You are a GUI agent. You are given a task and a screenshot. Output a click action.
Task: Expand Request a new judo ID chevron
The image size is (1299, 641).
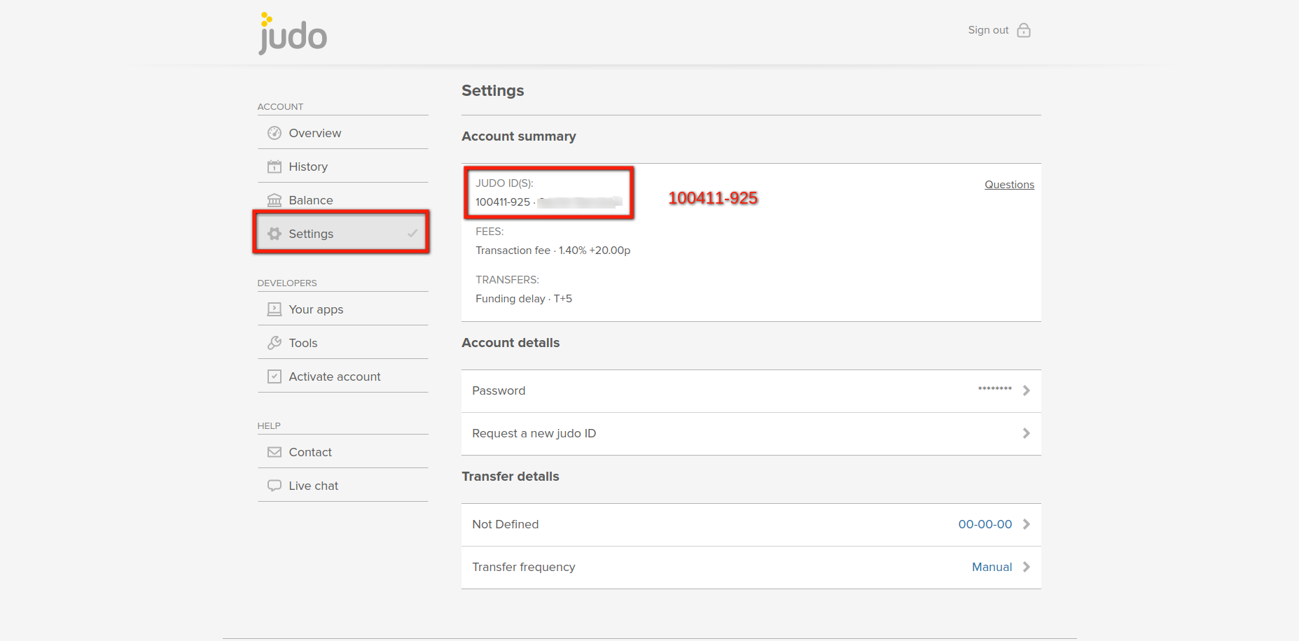point(1027,433)
